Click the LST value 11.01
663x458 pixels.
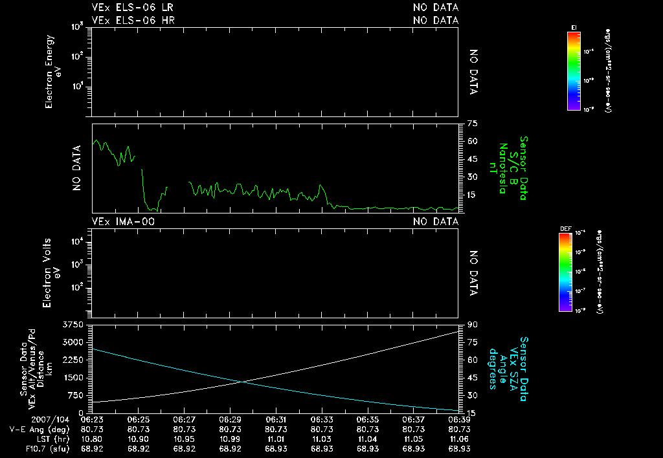(x=276, y=439)
